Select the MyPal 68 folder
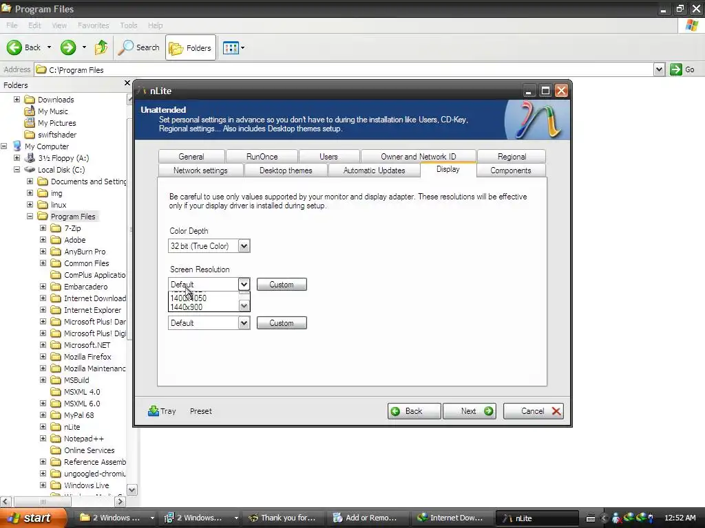Screen dimensions: 705x528 (x=78, y=415)
